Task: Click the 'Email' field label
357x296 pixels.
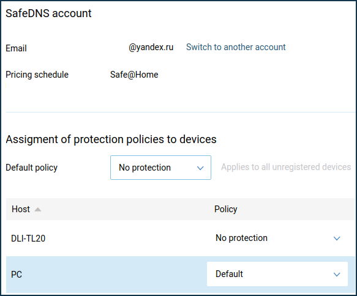Action: click(x=16, y=48)
